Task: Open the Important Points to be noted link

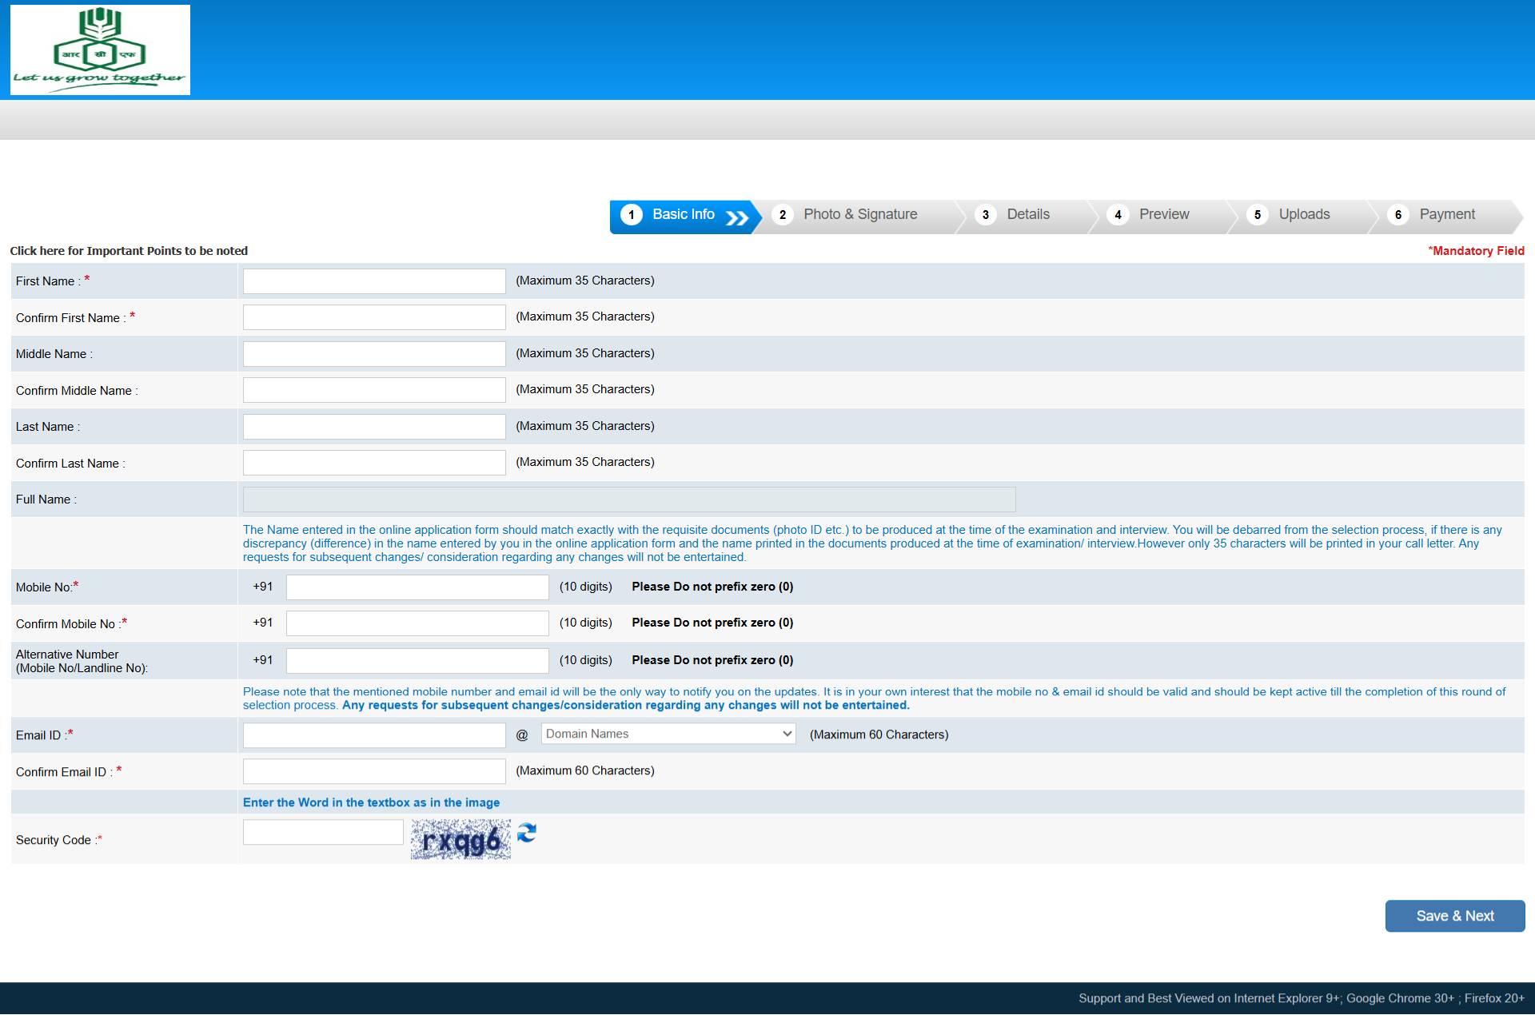Action: click(129, 251)
